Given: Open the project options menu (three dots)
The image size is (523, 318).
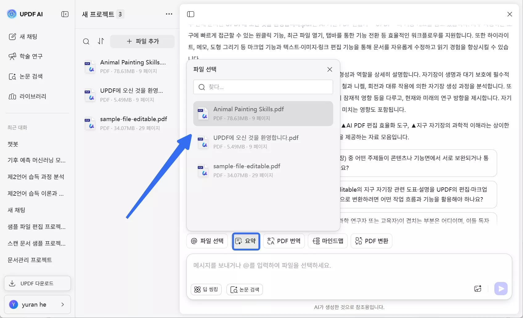Looking at the screenshot, I should (169, 14).
